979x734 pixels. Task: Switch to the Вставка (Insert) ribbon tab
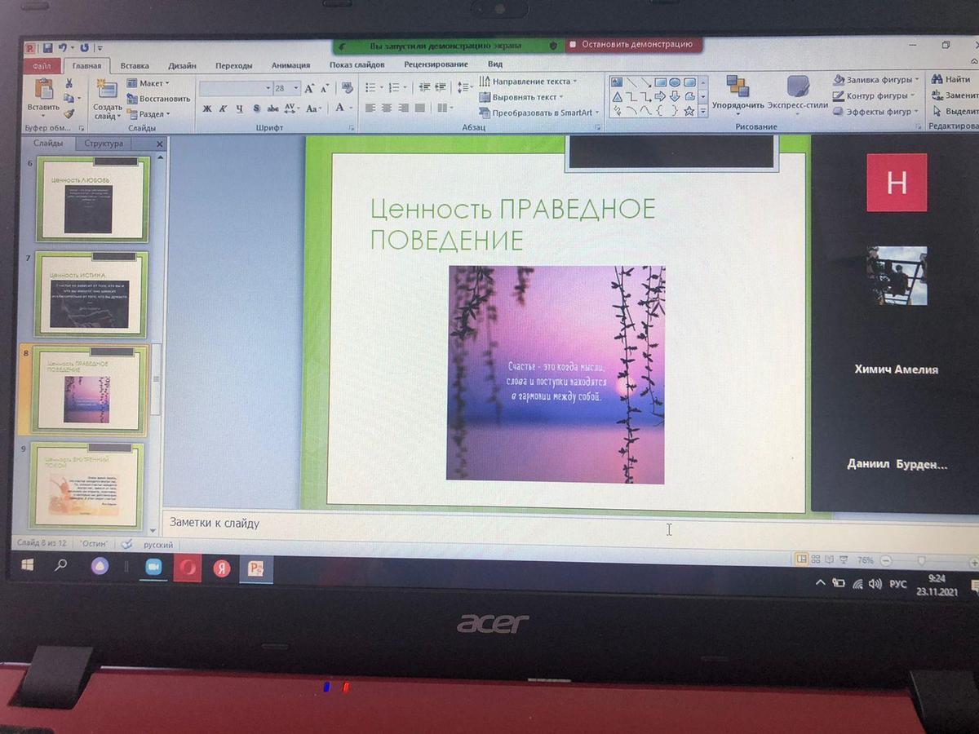point(135,65)
